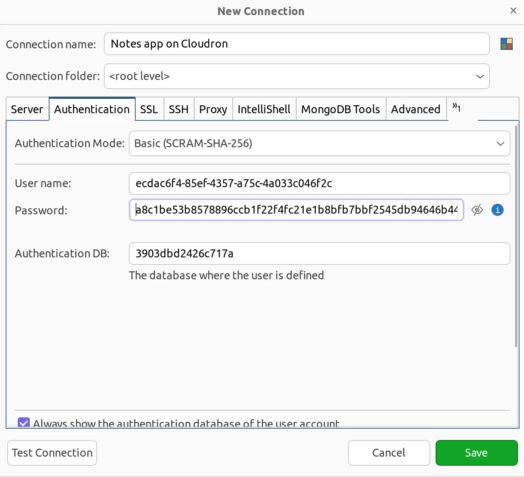Save the new connection
Screen dimensions: 524x477
point(476,452)
